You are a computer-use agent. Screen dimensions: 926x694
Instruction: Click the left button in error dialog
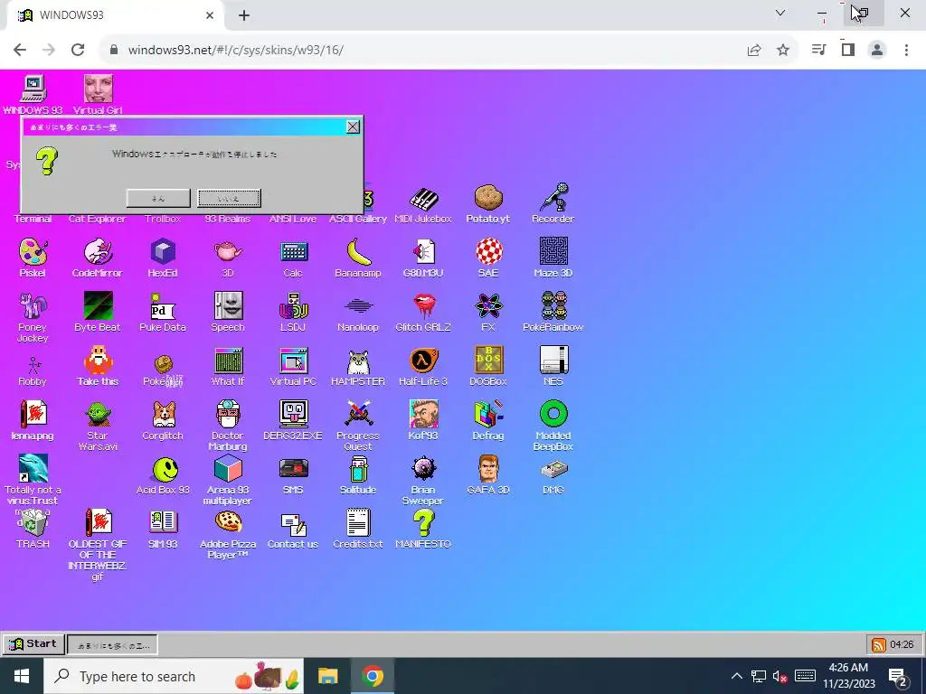(x=158, y=198)
